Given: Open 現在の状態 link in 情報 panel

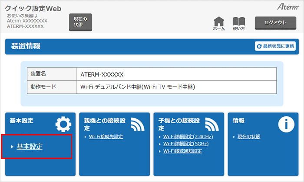Looking at the screenshot, I should 249,137.
